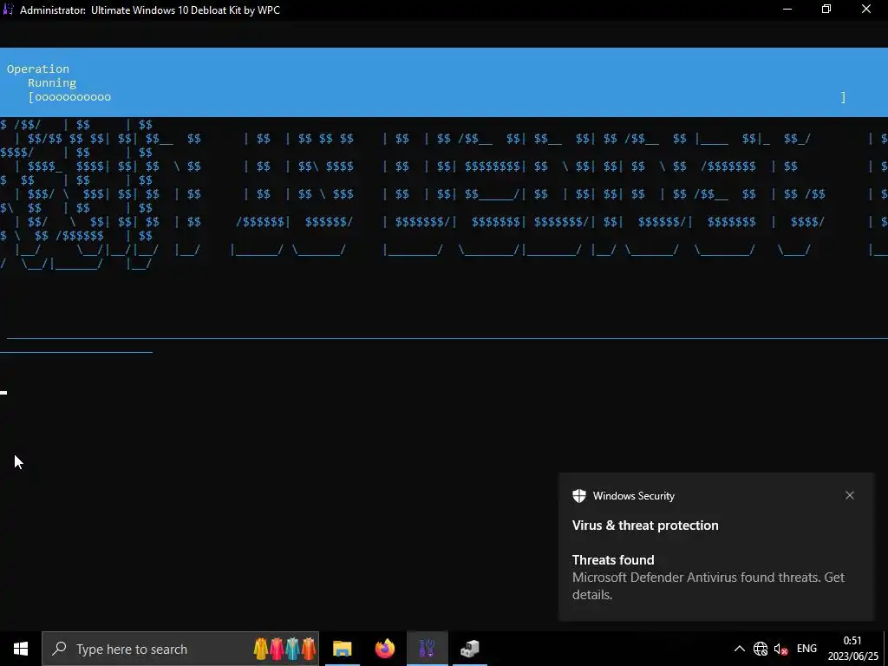Restore down the Debloat Kit window
This screenshot has width=888, height=666.
(826, 10)
